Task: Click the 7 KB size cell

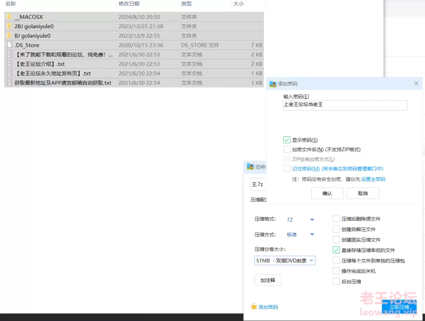Action: coord(257,45)
